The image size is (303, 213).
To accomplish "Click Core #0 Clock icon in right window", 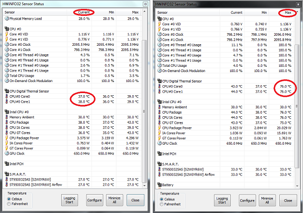I will point(160,34).
